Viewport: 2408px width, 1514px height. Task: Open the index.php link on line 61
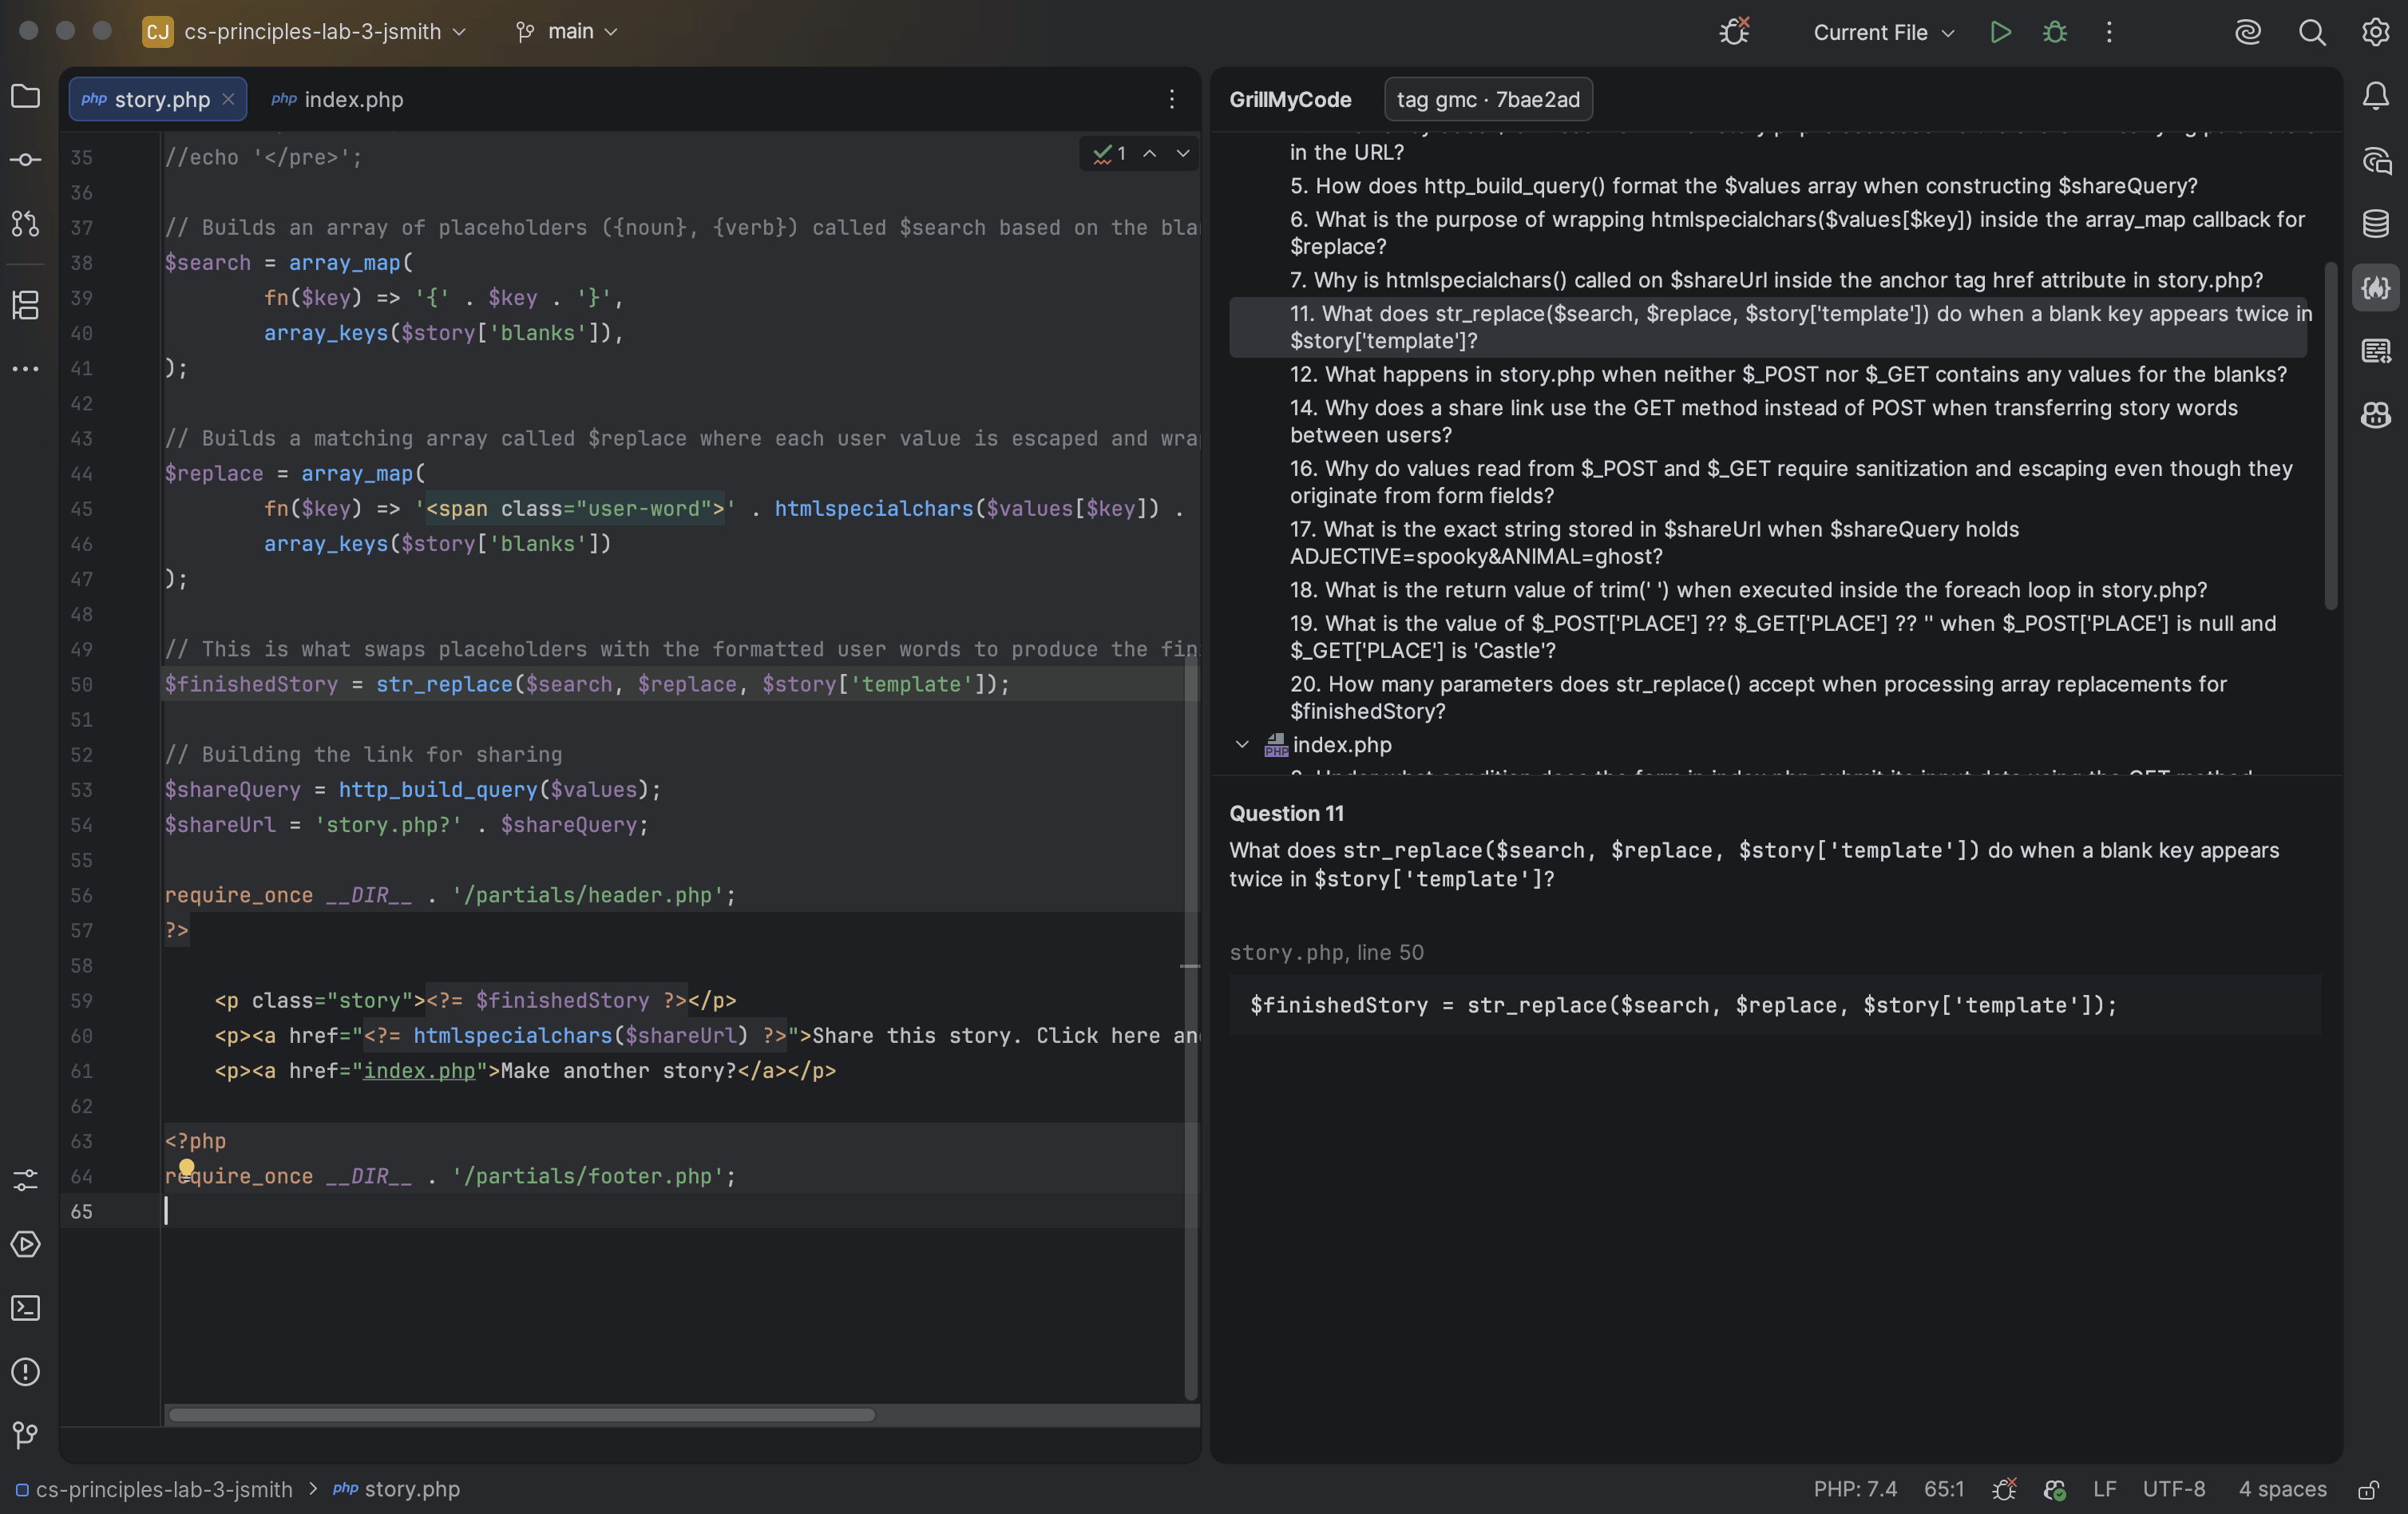[419, 1071]
